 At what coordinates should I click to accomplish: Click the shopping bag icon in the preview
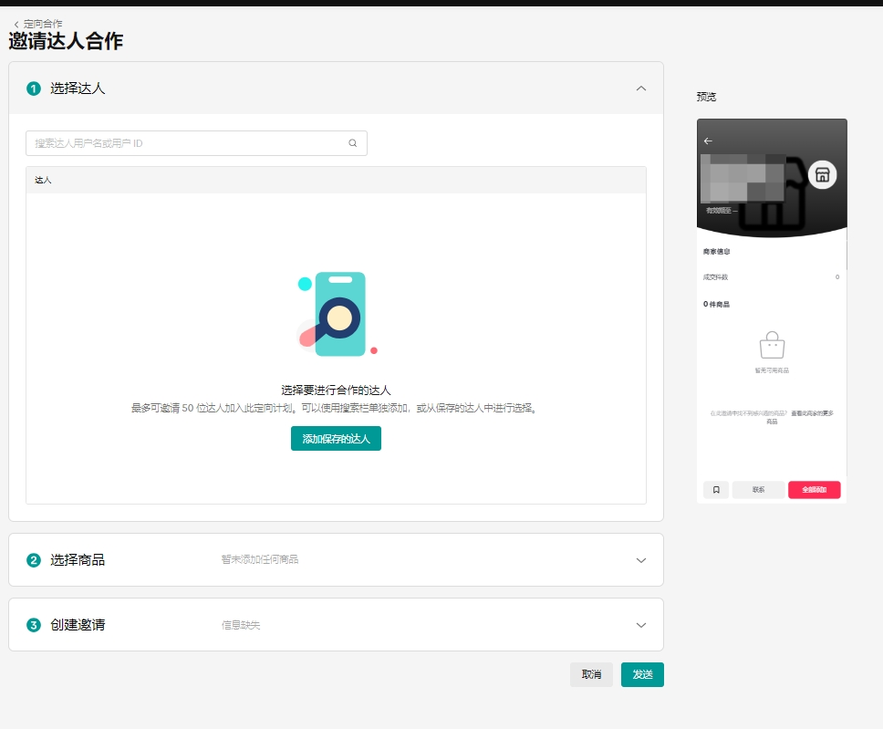[772, 345]
